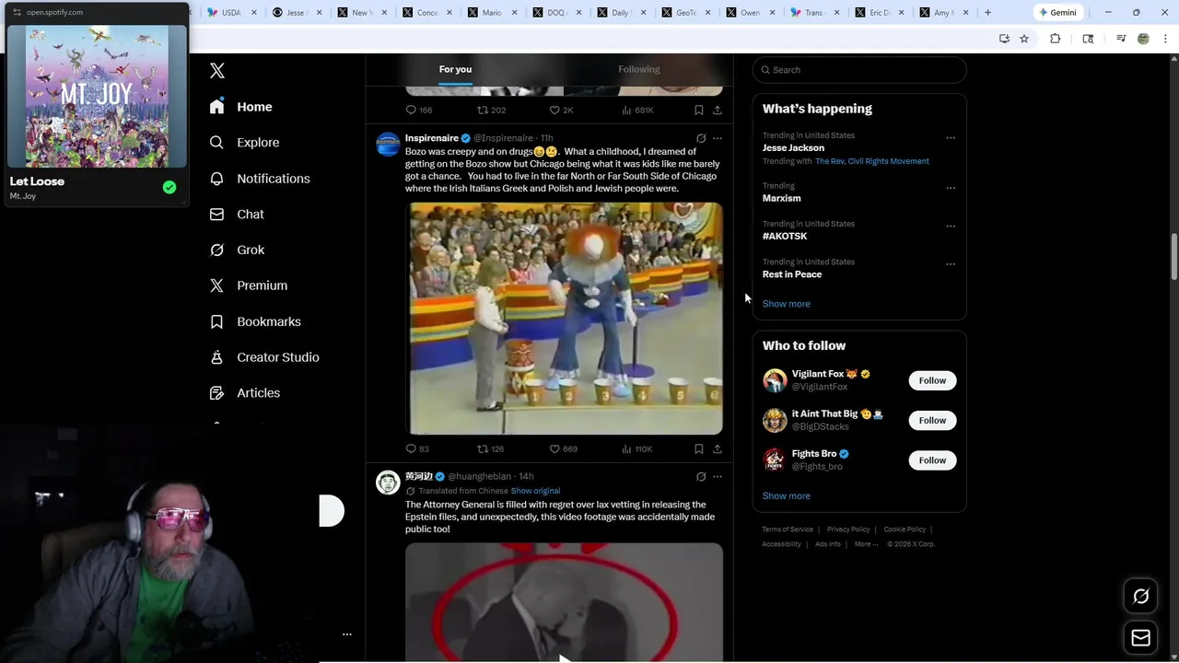Expand the More footer link

pos(866,544)
